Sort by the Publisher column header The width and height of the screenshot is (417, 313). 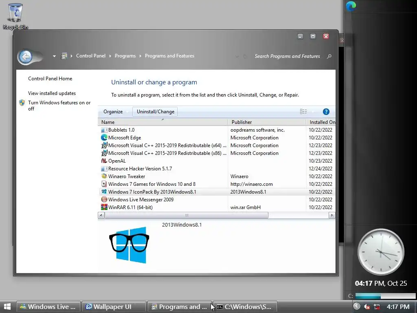pyautogui.click(x=267, y=122)
